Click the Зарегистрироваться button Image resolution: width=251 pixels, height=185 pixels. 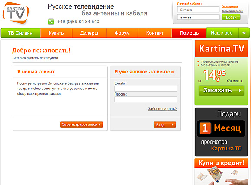[81, 124]
